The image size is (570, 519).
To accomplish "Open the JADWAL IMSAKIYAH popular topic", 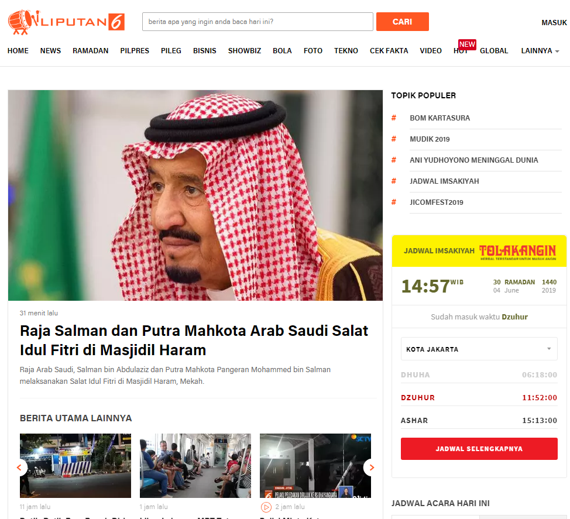I will click(444, 181).
